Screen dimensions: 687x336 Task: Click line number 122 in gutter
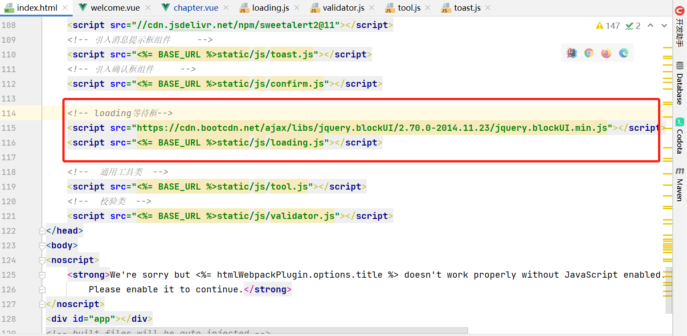(9, 231)
